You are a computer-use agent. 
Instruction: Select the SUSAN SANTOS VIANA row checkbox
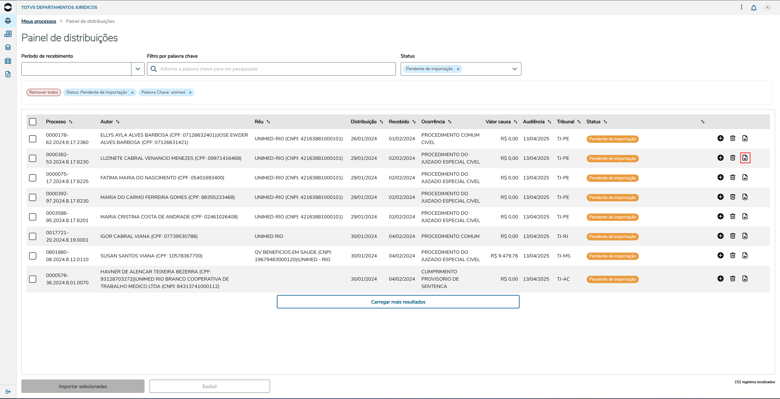[33, 256]
